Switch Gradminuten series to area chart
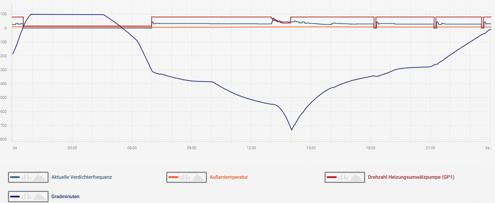This screenshot has width=495, height=203. 39,196
